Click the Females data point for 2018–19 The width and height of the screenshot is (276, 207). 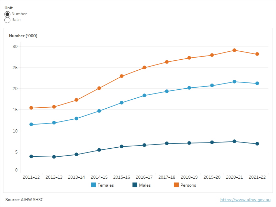pos(189,88)
